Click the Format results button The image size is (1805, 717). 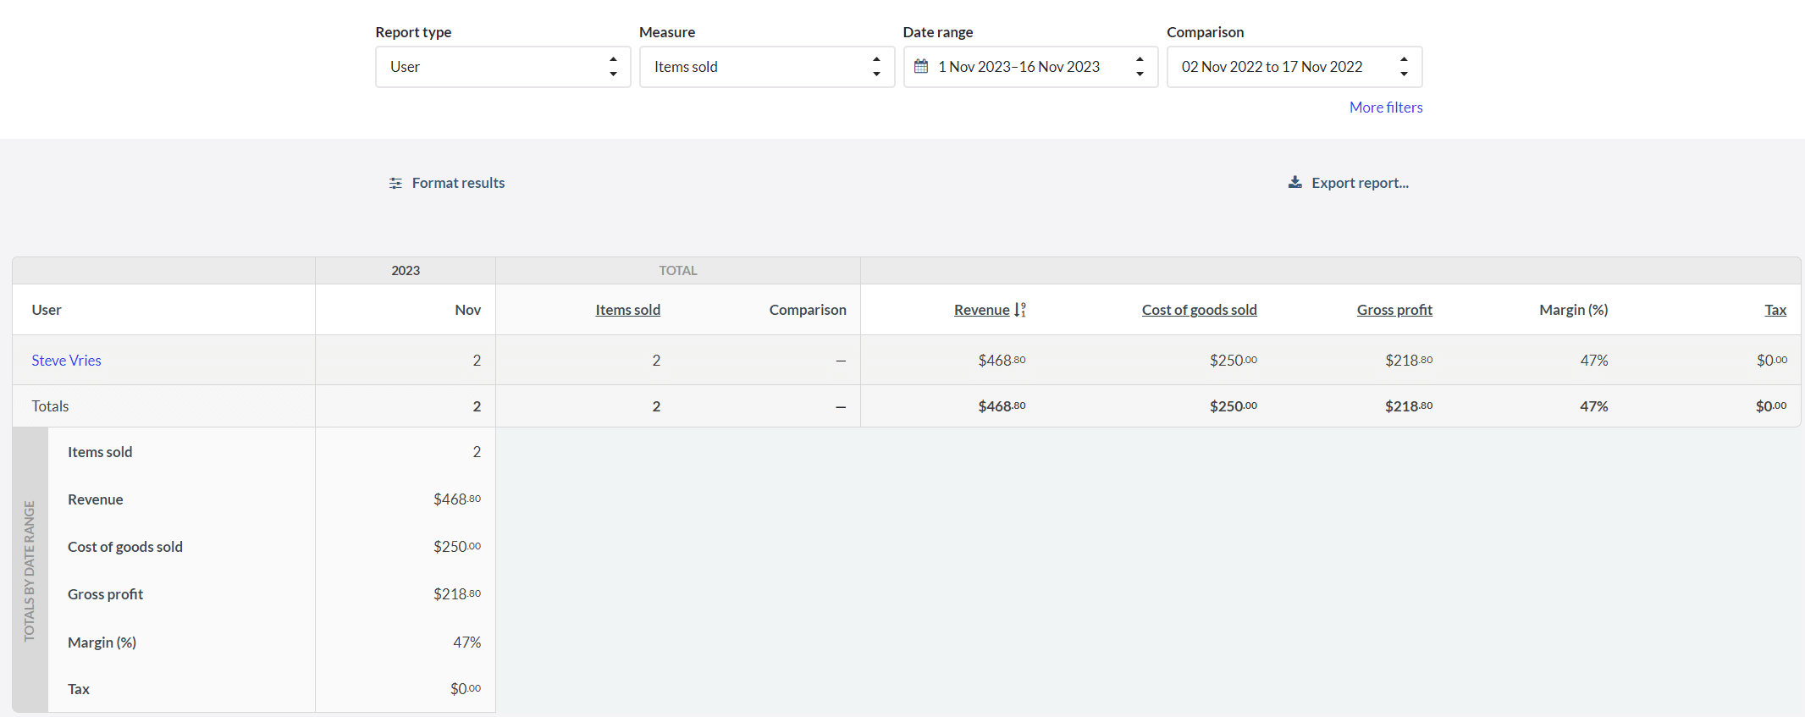[x=447, y=183]
